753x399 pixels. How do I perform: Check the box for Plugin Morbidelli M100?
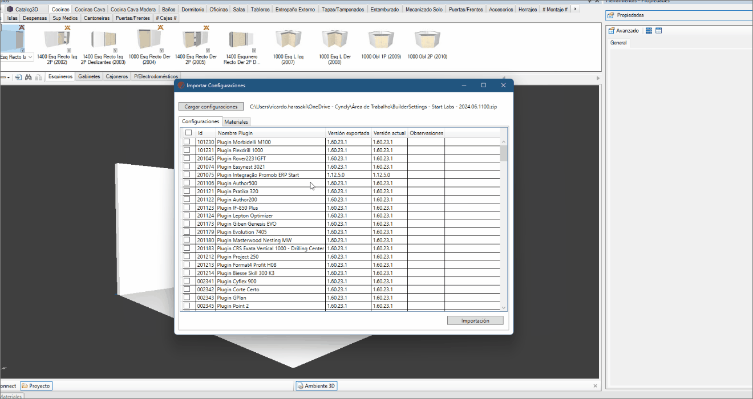click(187, 142)
